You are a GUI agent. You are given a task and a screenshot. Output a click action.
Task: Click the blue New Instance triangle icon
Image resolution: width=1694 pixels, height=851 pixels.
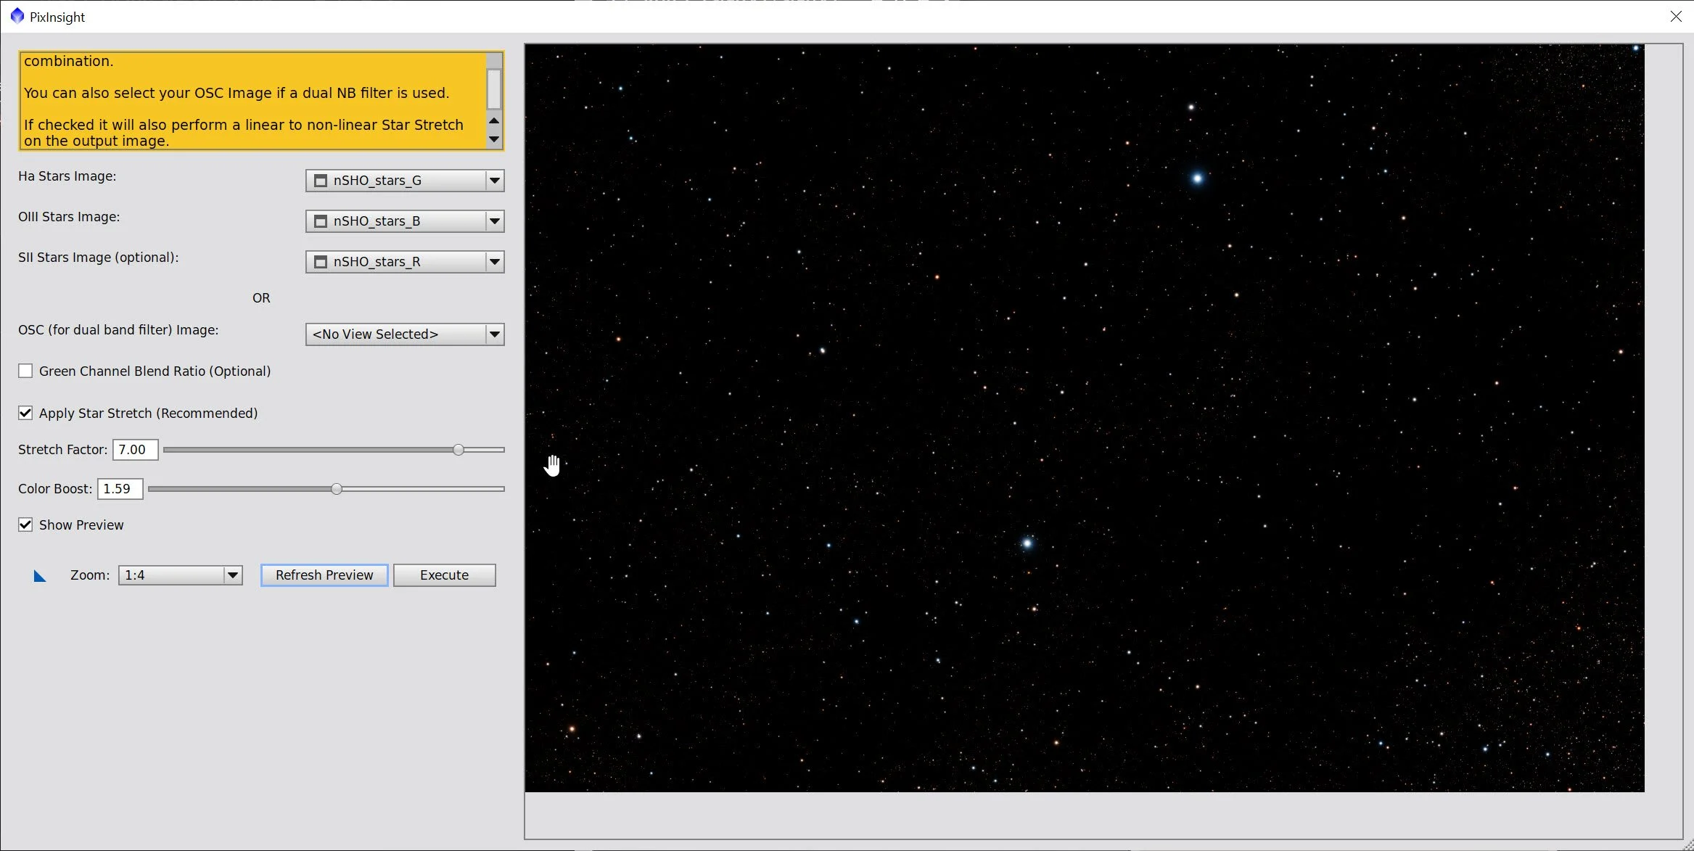point(40,576)
